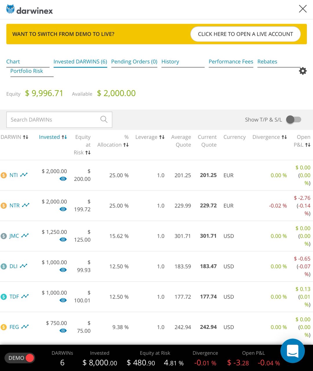Click the TDF teal coin icon
Viewport: 313px width, 371px height.
pos(3,297)
